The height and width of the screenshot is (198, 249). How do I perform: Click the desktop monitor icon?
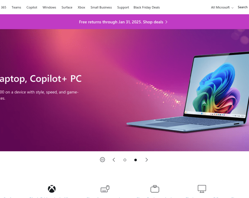tap(202, 189)
